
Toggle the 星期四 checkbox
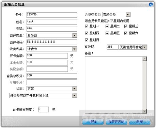click(87, 33)
